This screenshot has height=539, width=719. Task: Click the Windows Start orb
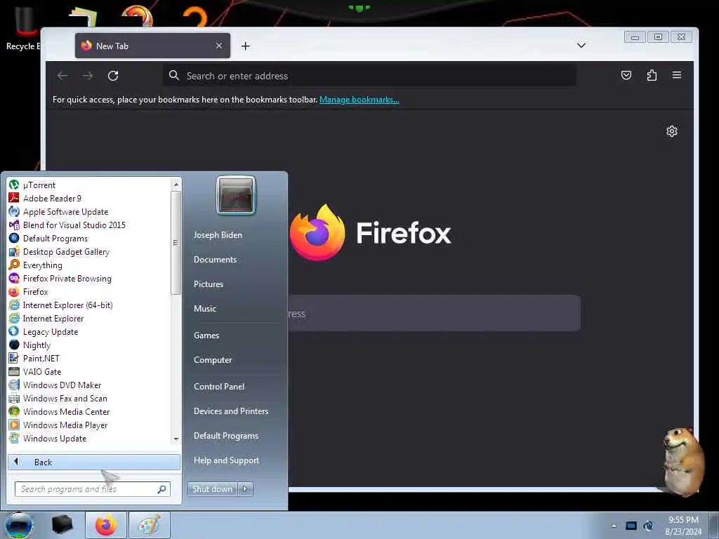(19, 525)
